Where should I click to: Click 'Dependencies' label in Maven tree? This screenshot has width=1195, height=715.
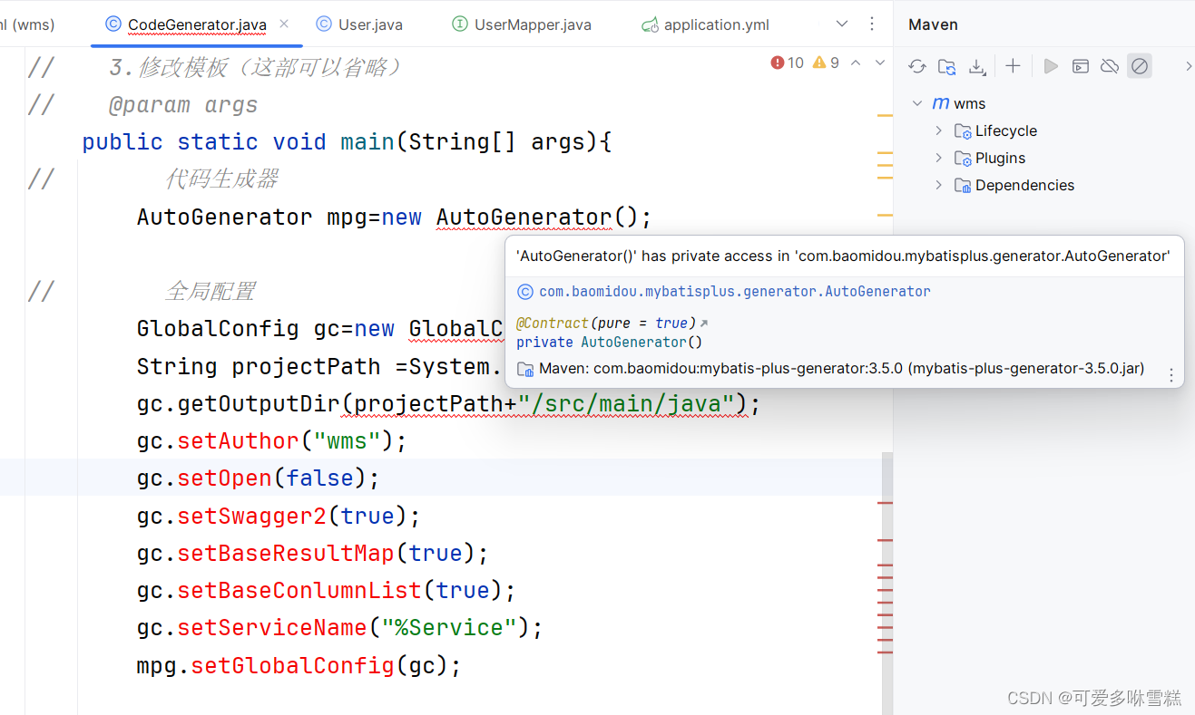pyautogui.click(x=1024, y=185)
